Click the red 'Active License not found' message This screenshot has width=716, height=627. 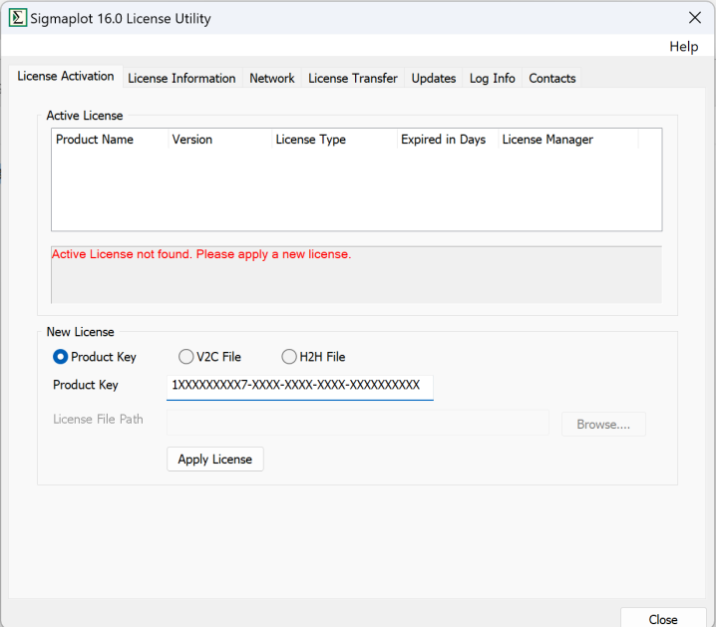tap(201, 254)
